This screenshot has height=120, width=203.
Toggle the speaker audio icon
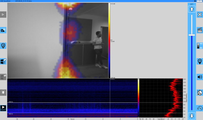pos(200,77)
